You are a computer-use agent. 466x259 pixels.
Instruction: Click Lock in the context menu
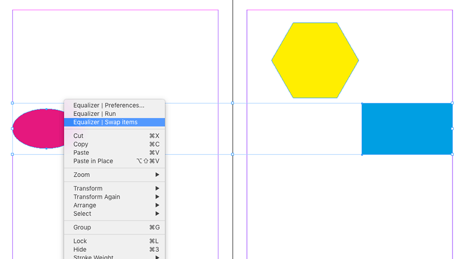[x=80, y=241]
